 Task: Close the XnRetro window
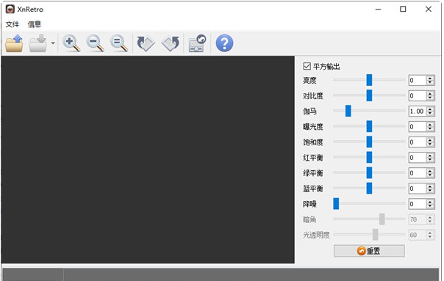428,10
